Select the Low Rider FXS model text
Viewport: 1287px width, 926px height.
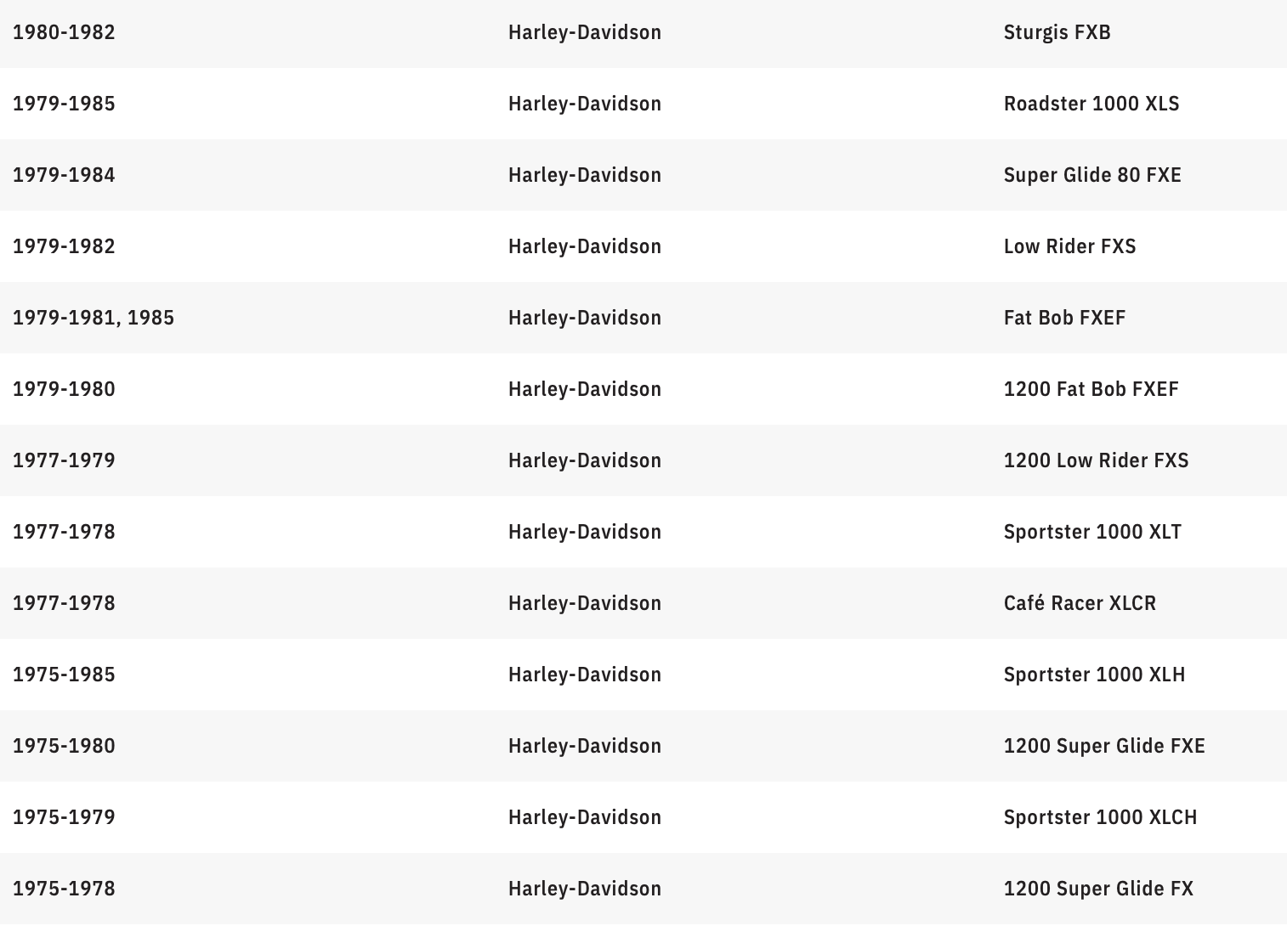1069,246
